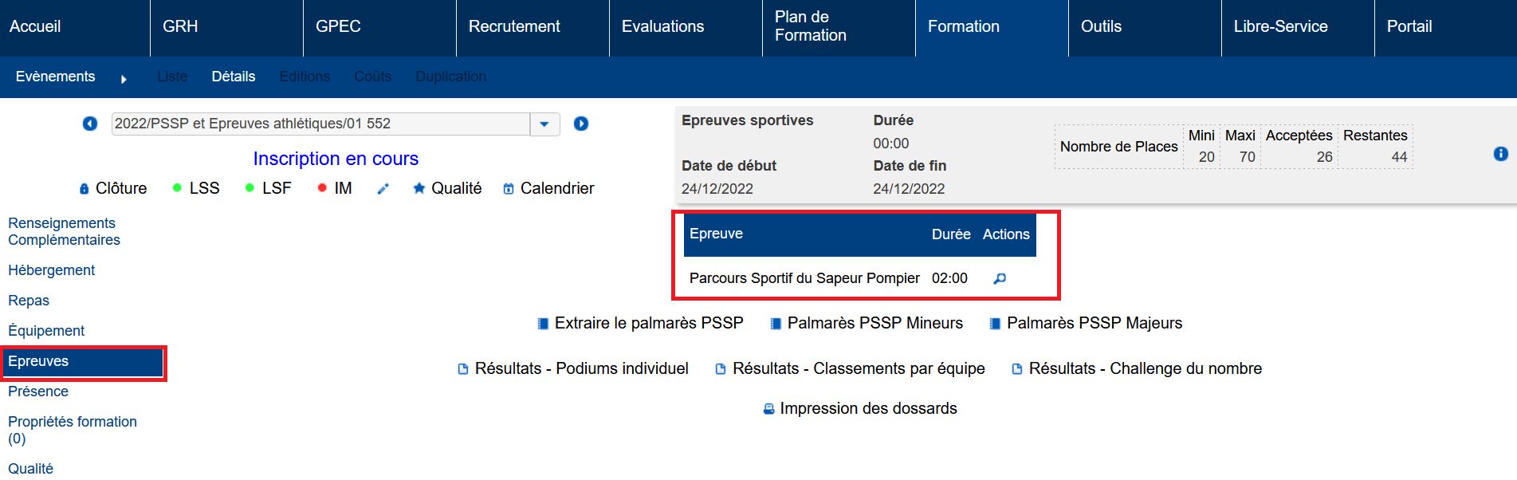Expand the Evènements submenu arrow
Image resolution: width=1517 pixels, height=480 pixels.
tap(124, 79)
